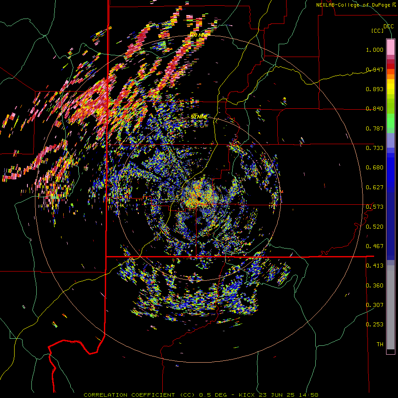Image resolution: width=398 pixels, height=398 pixels.
Task: Click the 0.733 scale value
Action: [x=375, y=148]
